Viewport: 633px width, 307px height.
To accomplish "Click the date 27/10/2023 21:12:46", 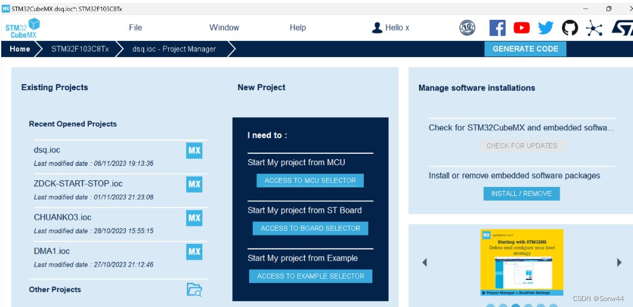I will click(x=124, y=264).
